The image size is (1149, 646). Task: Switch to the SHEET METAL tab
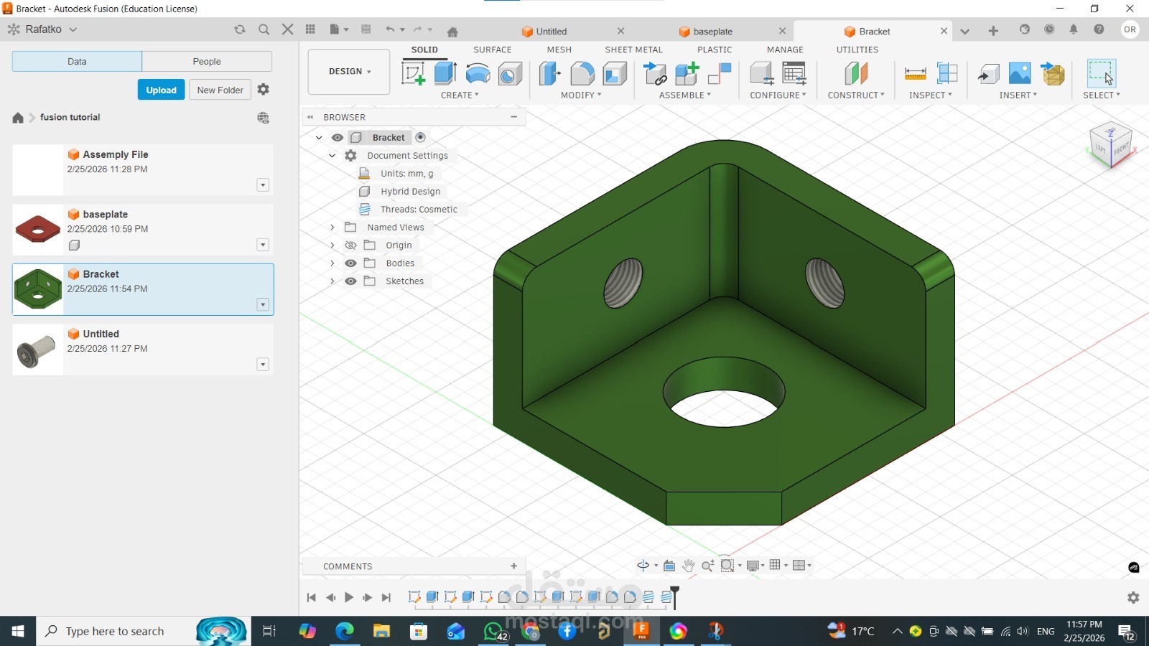point(634,50)
